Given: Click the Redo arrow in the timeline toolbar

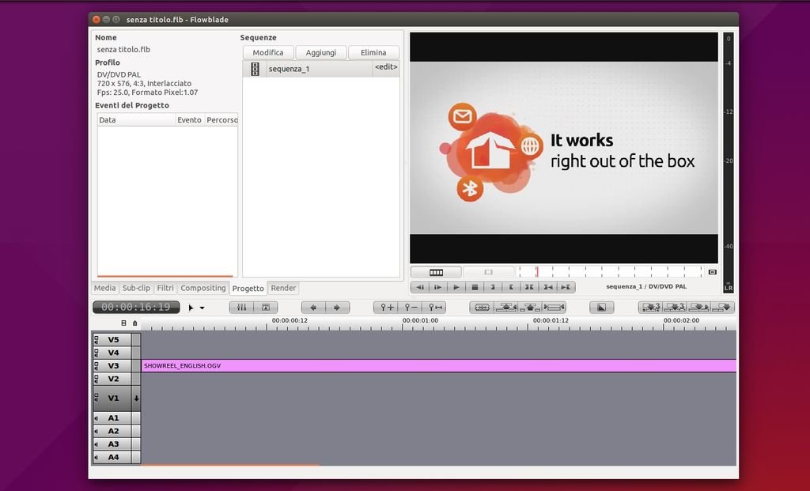Looking at the screenshot, I should coord(336,308).
